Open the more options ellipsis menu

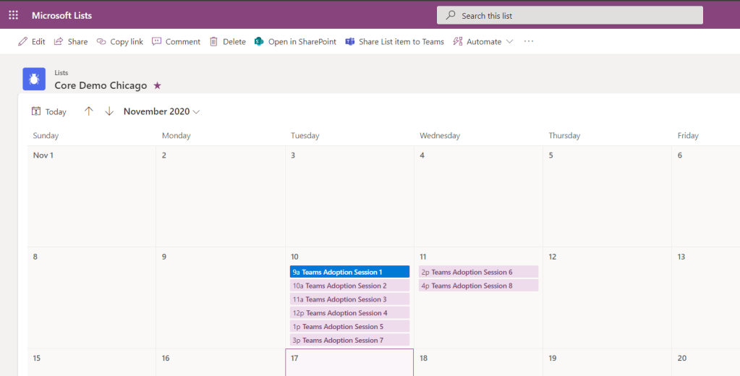[x=529, y=42]
